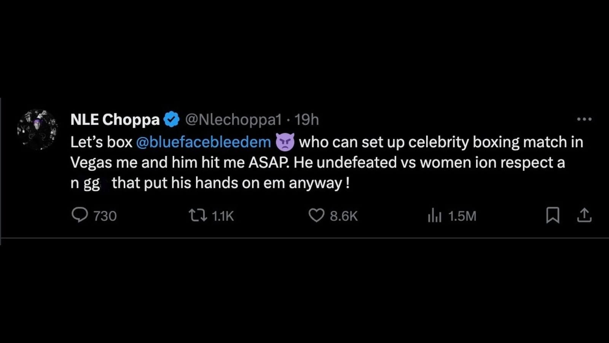
Task: Bookmark this tweet
Action: click(554, 216)
